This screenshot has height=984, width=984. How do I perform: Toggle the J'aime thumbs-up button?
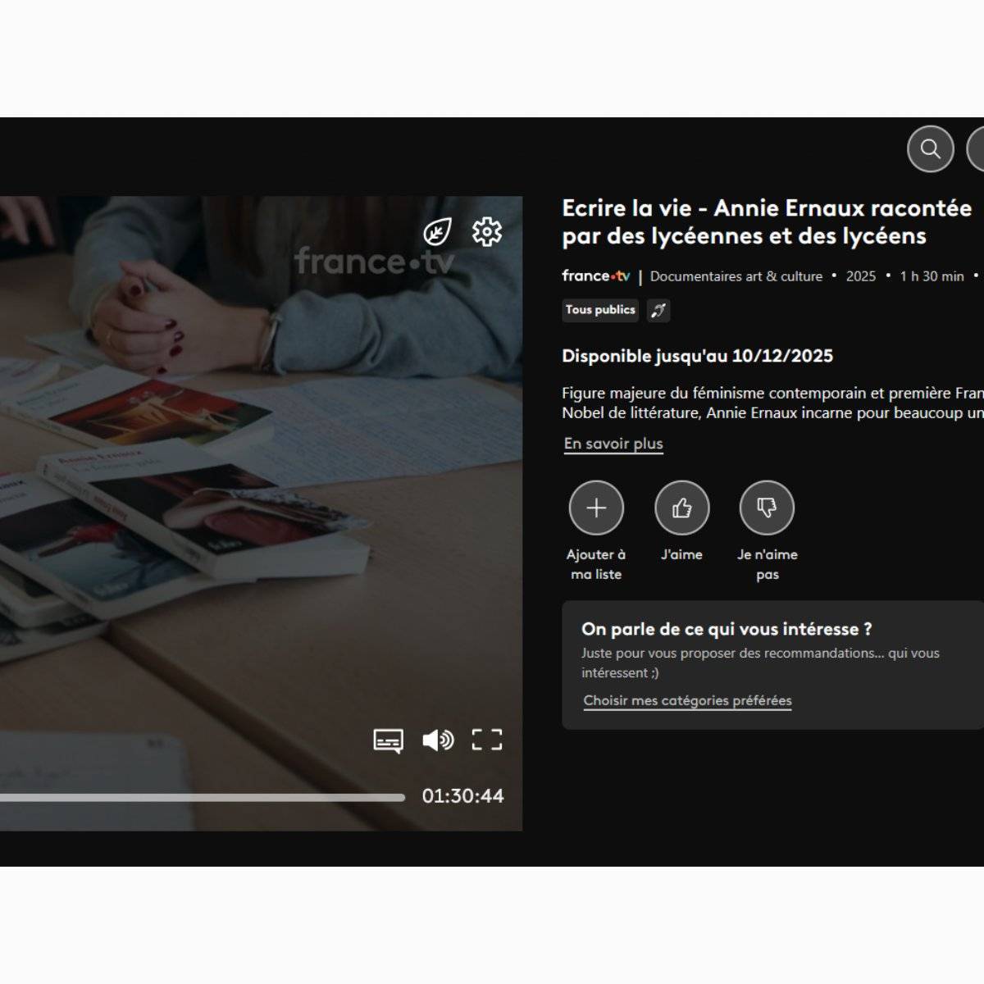point(681,508)
